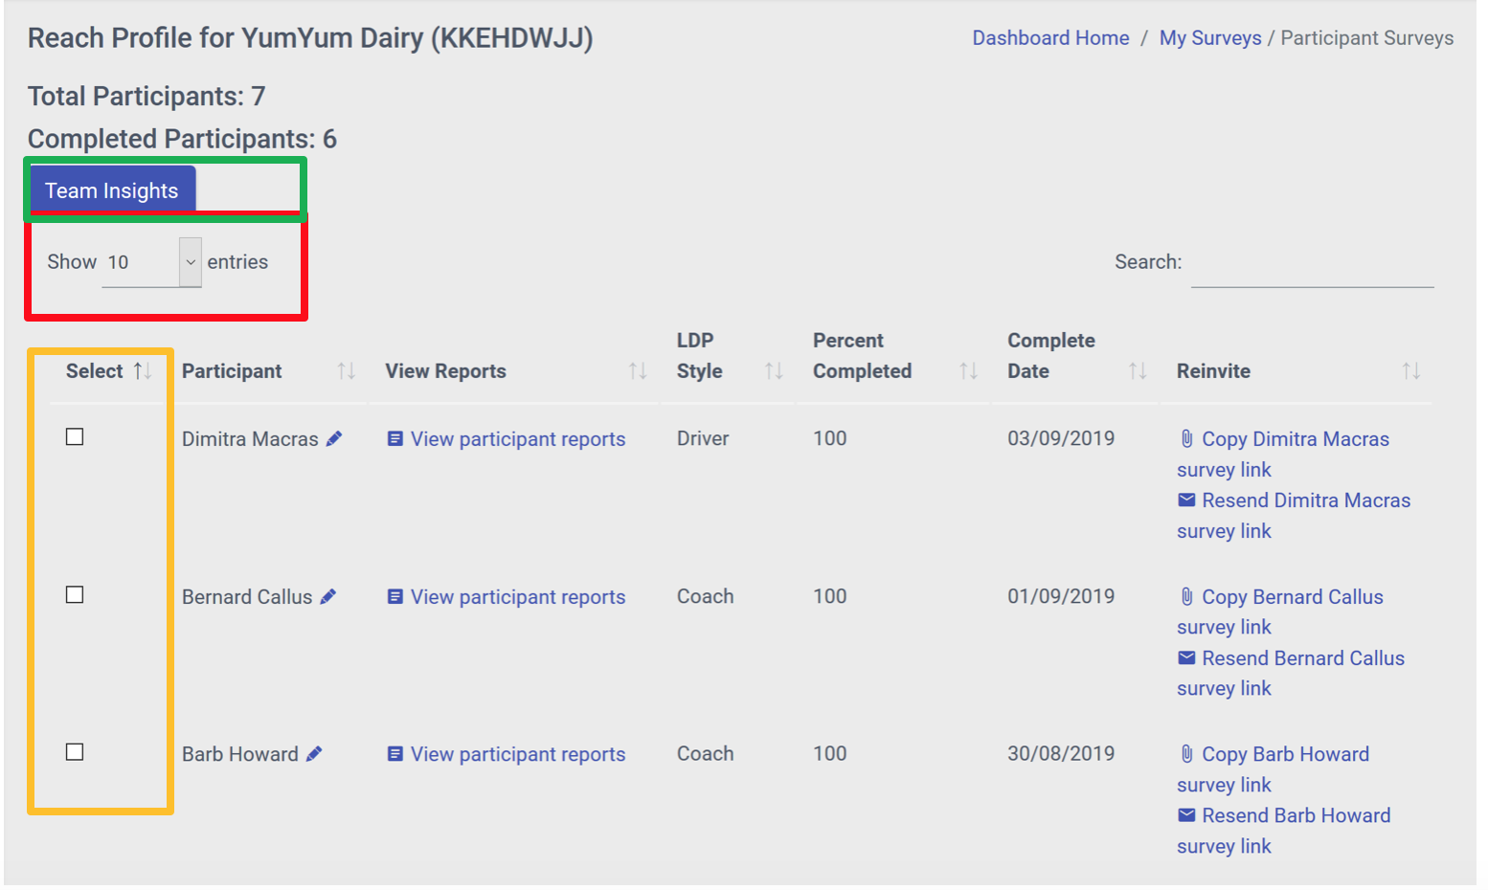Click the envelope icon beside Resend Bernard Callus
This screenshot has height=890, width=1488.
(1184, 657)
